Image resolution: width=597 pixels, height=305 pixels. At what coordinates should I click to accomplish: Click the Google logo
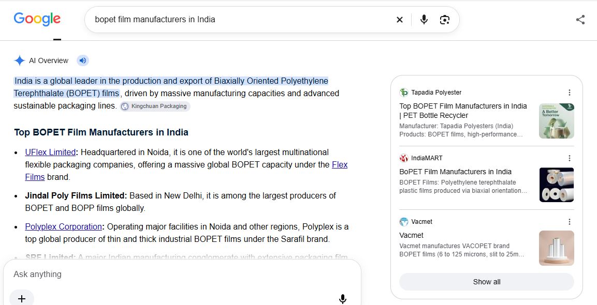37,19
